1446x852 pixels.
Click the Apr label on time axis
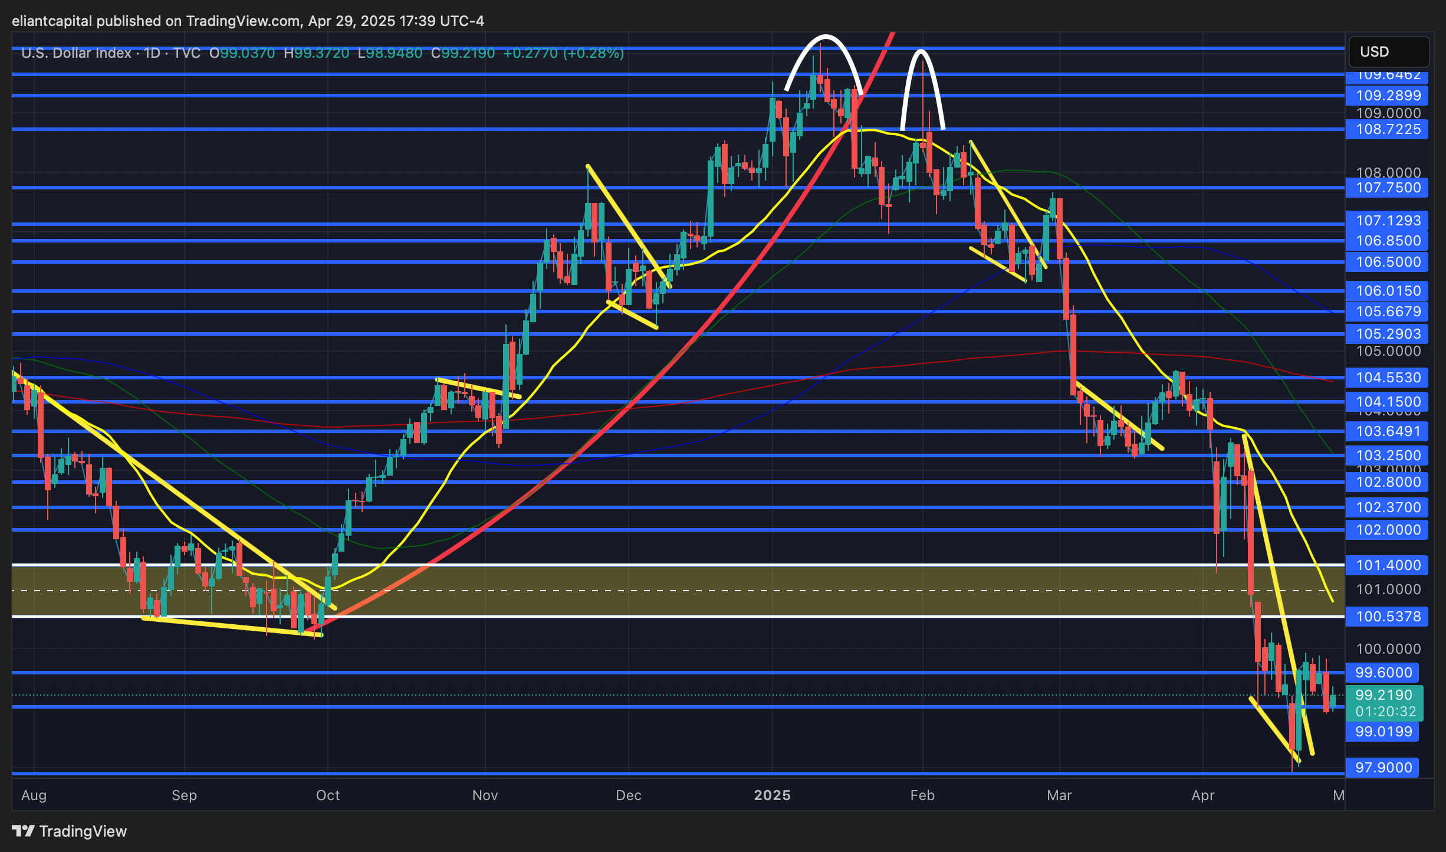point(1202,795)
